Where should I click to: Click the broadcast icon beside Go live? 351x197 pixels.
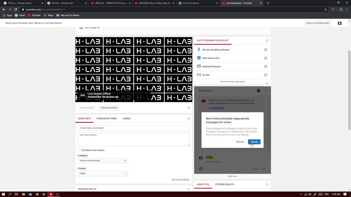tap(199, 75)
